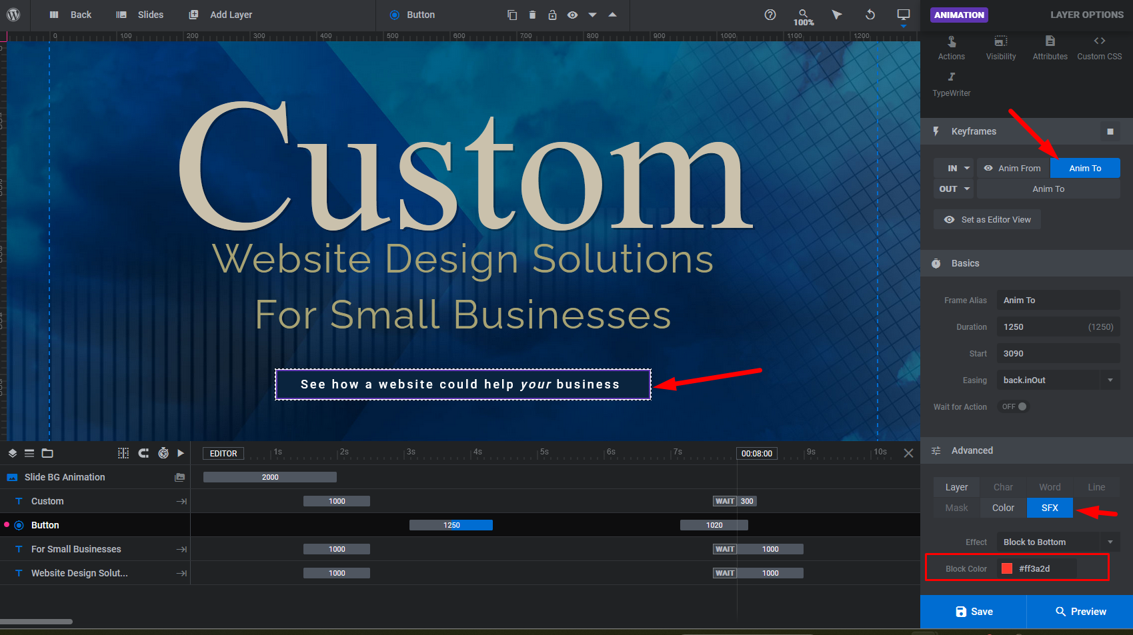
Task: Play the timeline animation
Action: tap(181, 453)
